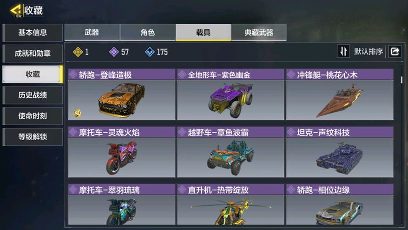Open 等级解锁 in the sidebar

(33, 136)
